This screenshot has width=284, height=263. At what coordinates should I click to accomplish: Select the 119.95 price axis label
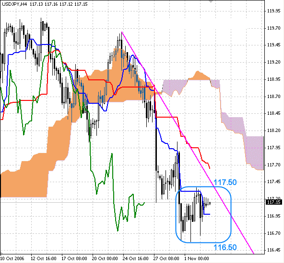[273, 11]
